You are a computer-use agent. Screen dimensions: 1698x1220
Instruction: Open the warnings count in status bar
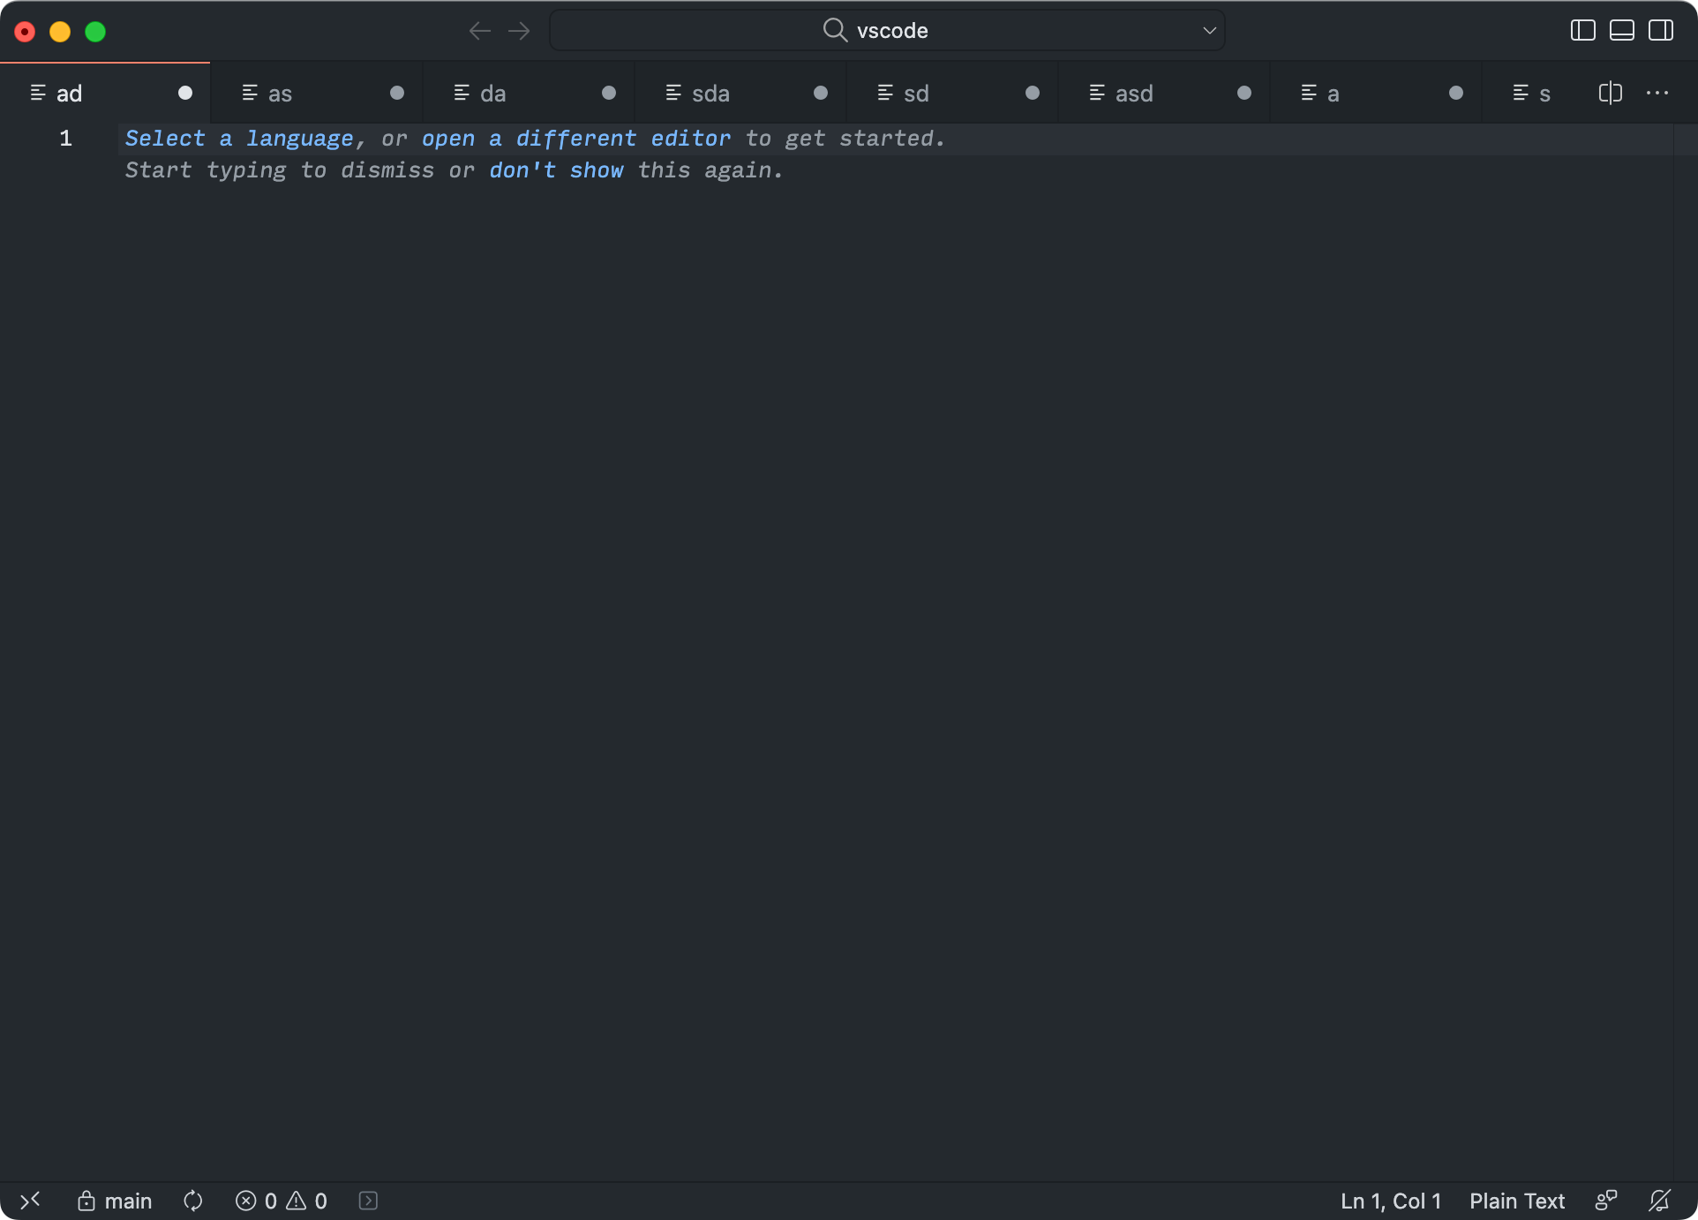(x=306, y=1201)
